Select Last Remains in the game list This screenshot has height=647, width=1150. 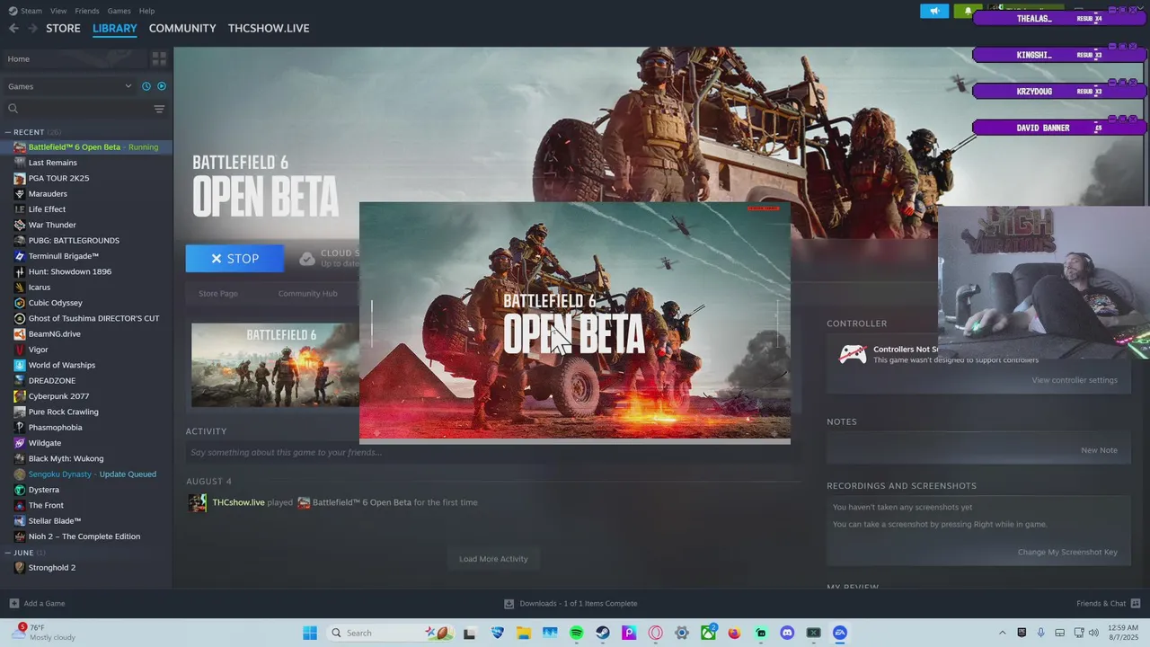(52, 163)
